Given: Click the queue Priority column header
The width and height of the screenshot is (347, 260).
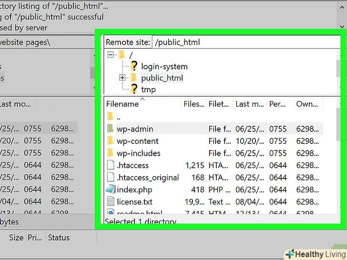Looking at the screenshot, I should click(35, 238).
